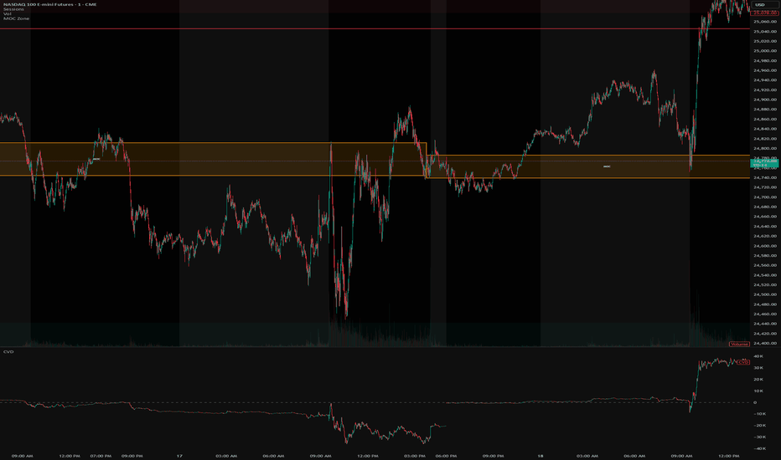Click the small white marker in the right orange zone
781x460 pixels.
(x=607, y=166)
